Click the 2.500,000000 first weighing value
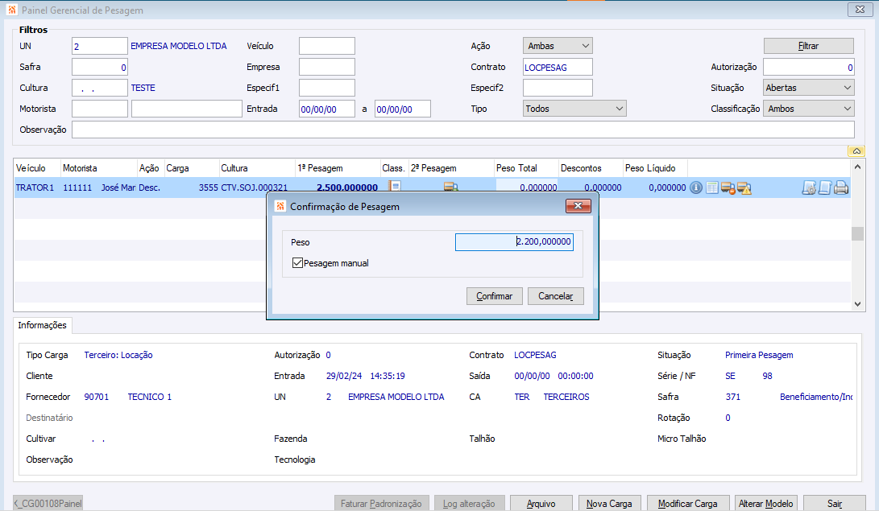The height and width of the screenshot is (511, 879). pos(347,188)
